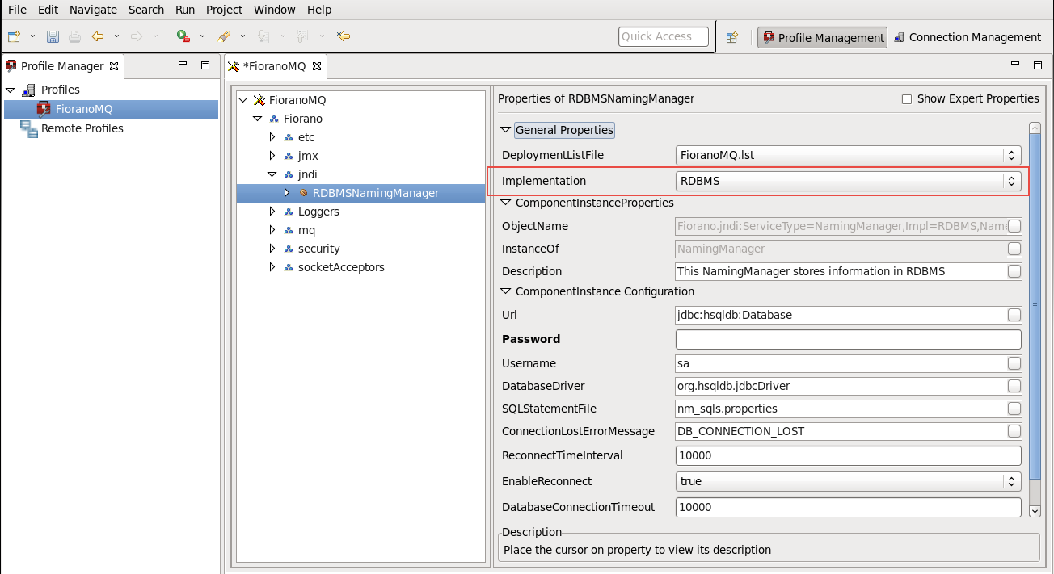The width and height of the screenshot is (1054, 574).
Task: Click the Profiles folder icon
Action: (x=28, y=90)
